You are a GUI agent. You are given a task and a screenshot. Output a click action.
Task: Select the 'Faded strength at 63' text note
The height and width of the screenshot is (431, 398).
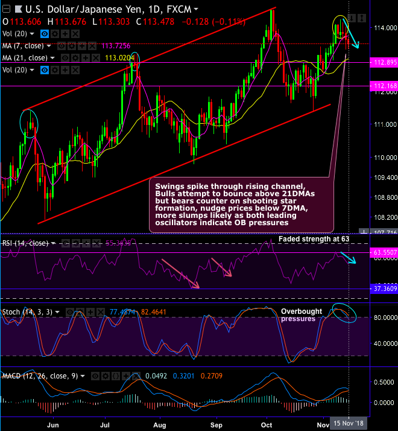click(314, 239)
